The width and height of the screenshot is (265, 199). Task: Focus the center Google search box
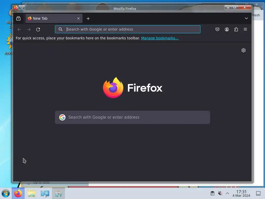(132, 117)
